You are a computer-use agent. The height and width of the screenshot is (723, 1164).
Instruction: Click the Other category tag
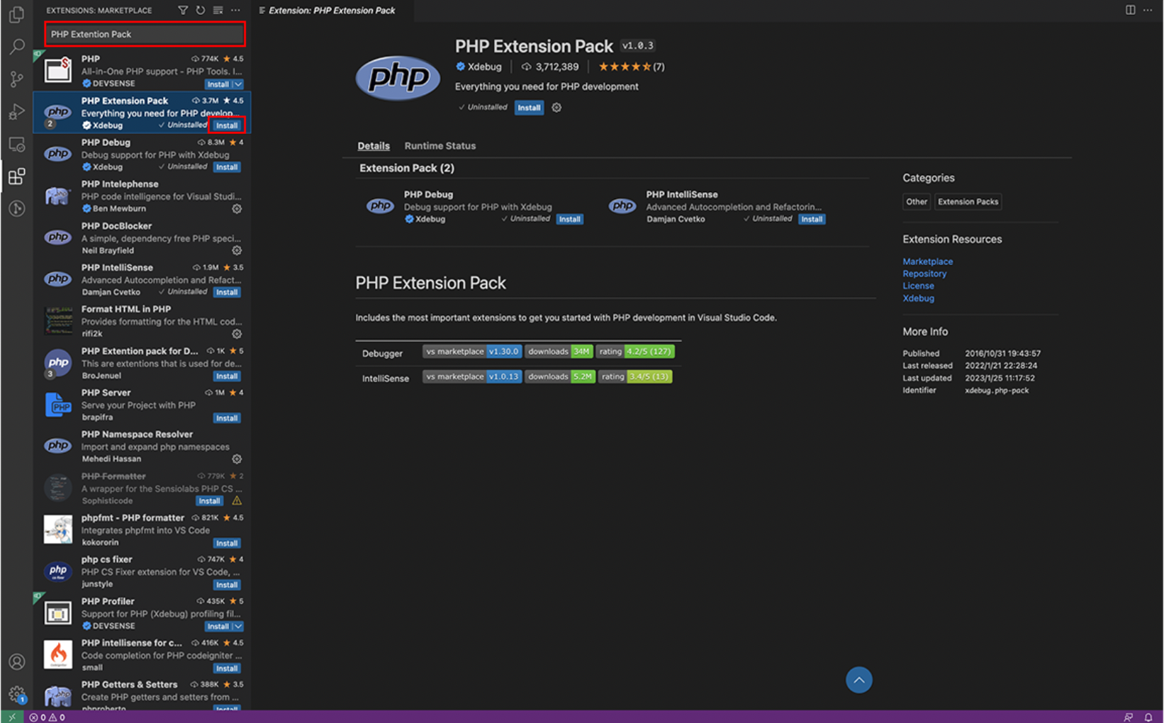(x=916, y=202)
